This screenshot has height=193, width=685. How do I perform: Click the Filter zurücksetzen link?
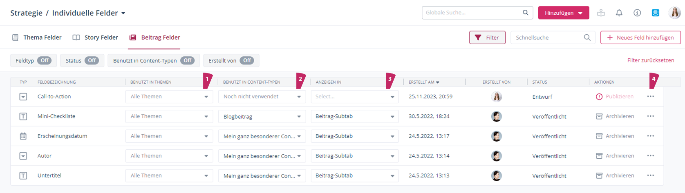click(650, 60)
